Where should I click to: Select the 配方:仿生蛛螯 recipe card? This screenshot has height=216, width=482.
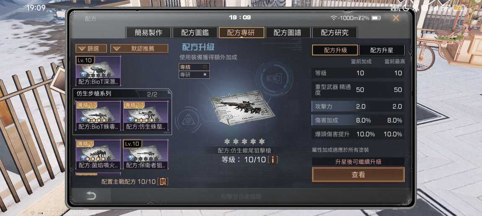(146, 116)
